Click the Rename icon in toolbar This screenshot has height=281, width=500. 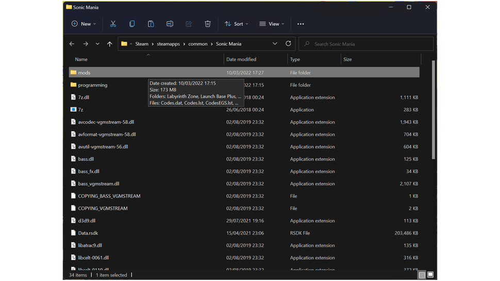tap(170, 24)
